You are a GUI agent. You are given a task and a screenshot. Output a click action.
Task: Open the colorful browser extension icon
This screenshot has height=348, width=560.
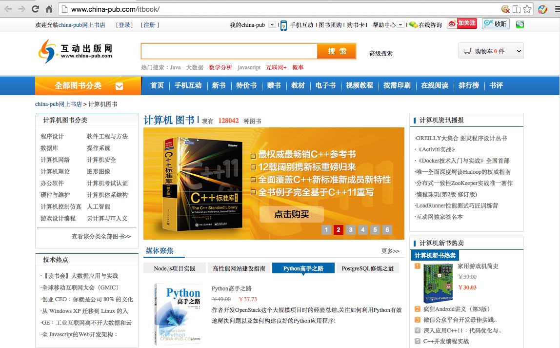tap(542, 9)
